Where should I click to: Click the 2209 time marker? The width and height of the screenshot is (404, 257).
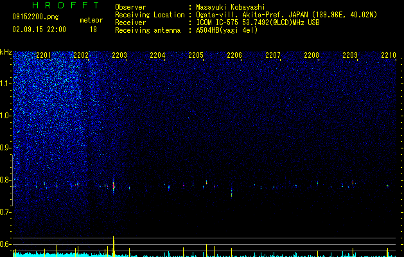point(350,55)
